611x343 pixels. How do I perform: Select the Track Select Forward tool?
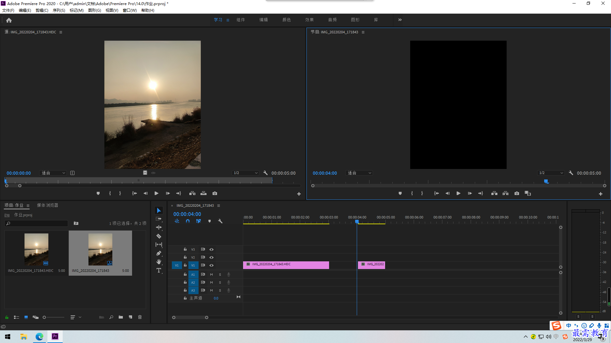coord(159,219)
